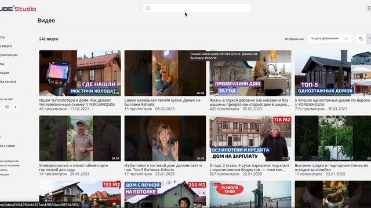Open the hydrangea video thumbnail with the man in a cap

point(80,139)
